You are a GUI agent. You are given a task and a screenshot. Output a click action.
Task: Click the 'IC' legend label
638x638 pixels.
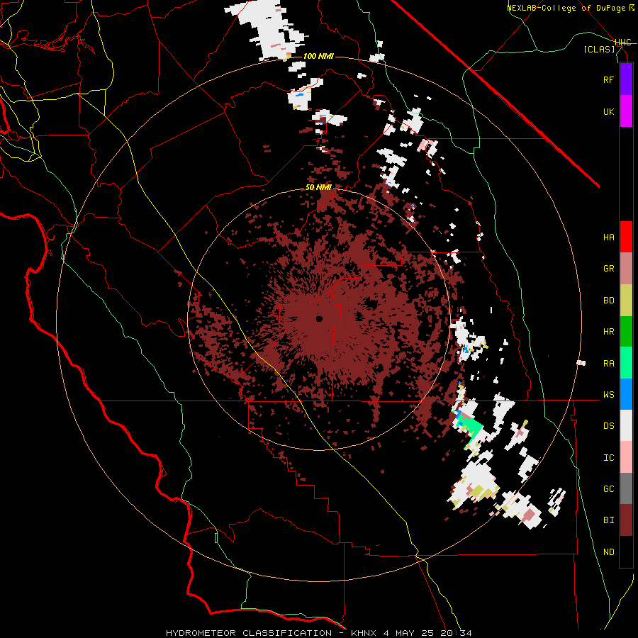(x=608, y=457)
